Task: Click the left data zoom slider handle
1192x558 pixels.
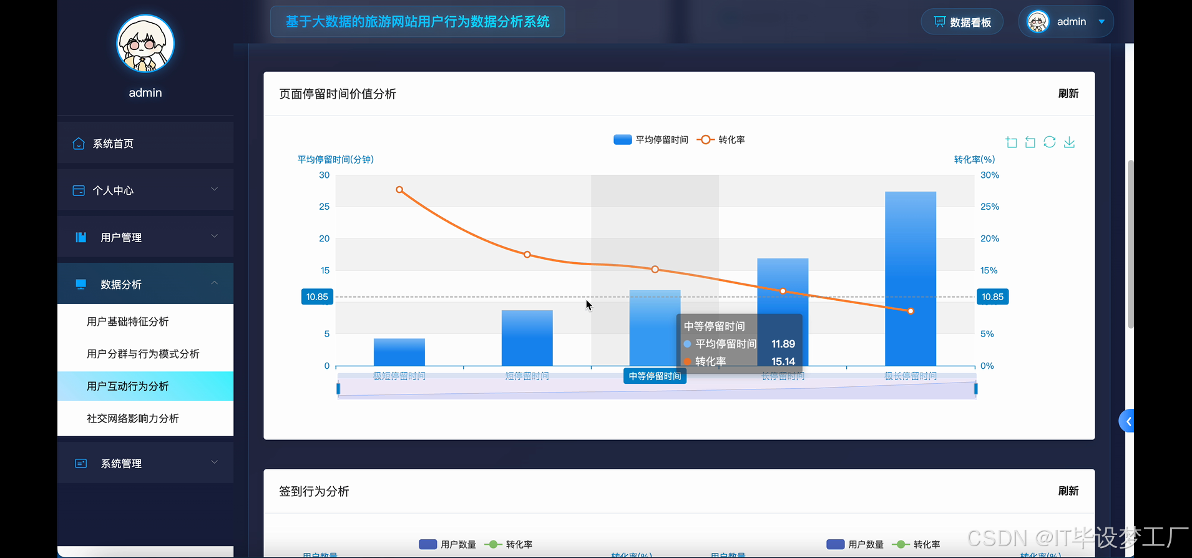Action: [338, 389]
